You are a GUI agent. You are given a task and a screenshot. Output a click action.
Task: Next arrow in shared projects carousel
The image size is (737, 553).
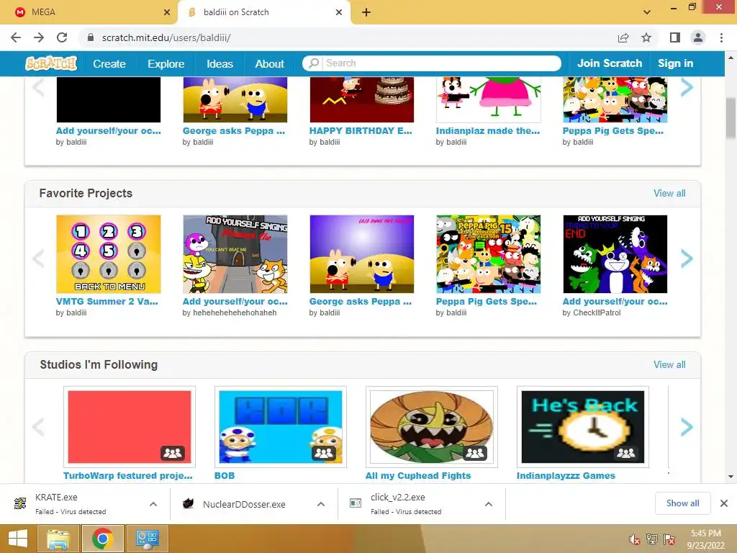tap(686, 87)
